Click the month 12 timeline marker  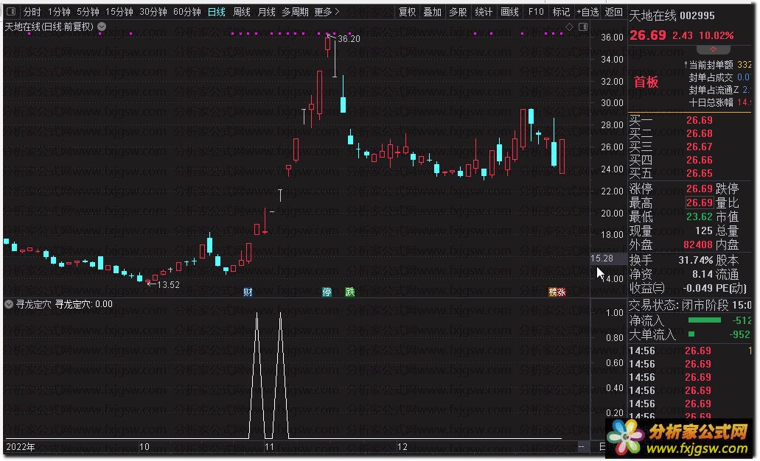[402, 446]
